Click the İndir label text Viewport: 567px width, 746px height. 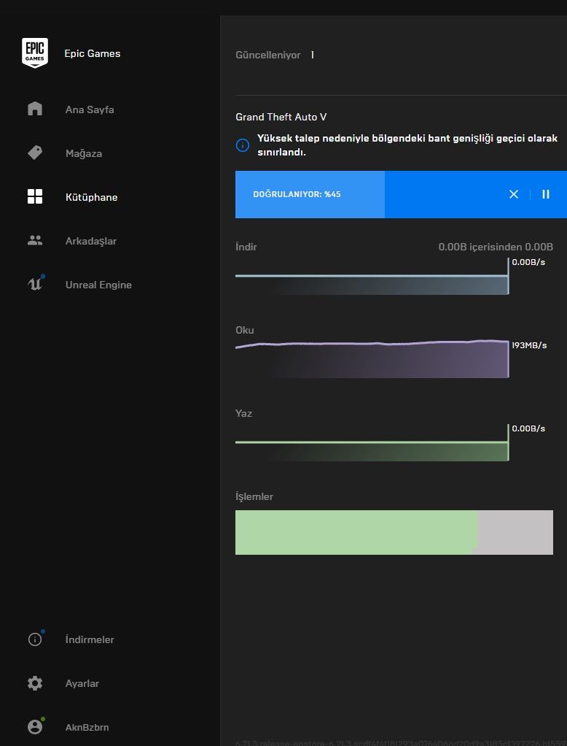[246, 247]
